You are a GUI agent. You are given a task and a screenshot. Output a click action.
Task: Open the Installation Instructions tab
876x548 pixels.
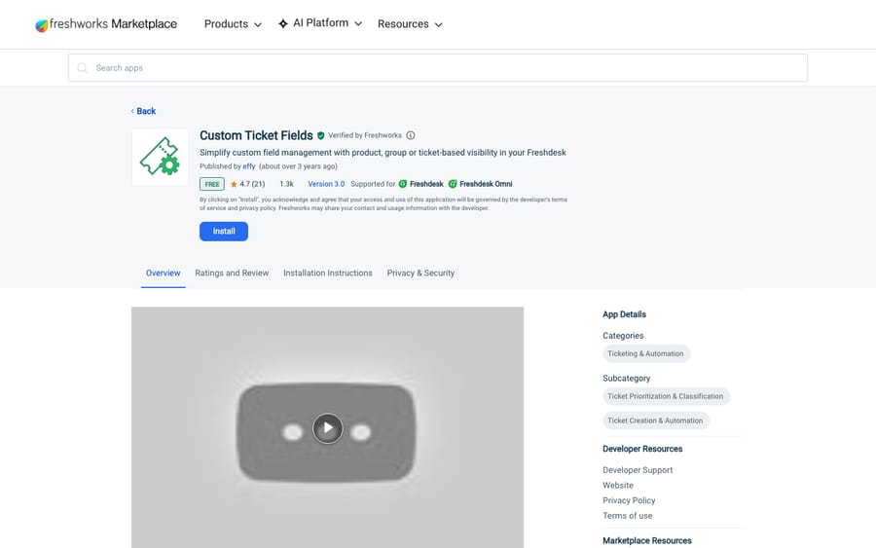[x=327, y=273]
